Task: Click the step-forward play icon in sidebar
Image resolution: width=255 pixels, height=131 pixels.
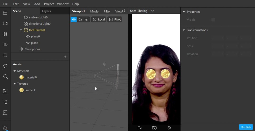Action: [5, 45]
